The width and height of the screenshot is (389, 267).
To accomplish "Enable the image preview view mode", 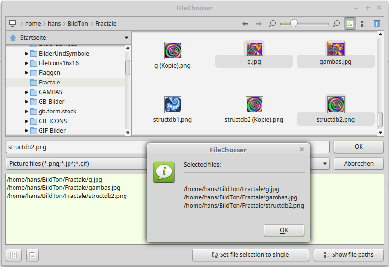I will pyautogui.click(x=350, y=24).
